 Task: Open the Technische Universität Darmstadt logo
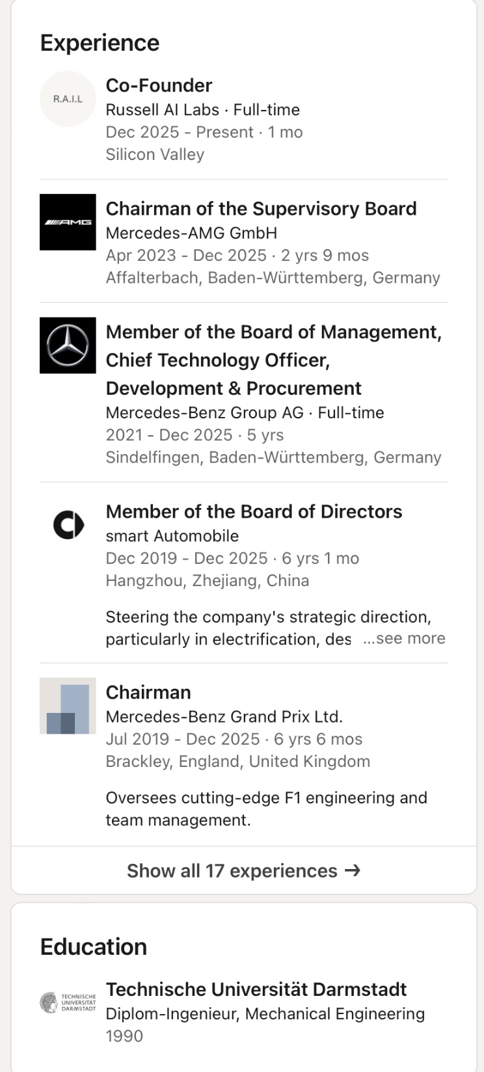[68, 1002]
